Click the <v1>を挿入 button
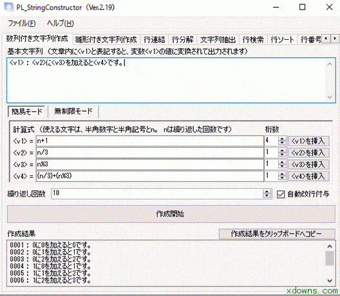 point(308,141)
